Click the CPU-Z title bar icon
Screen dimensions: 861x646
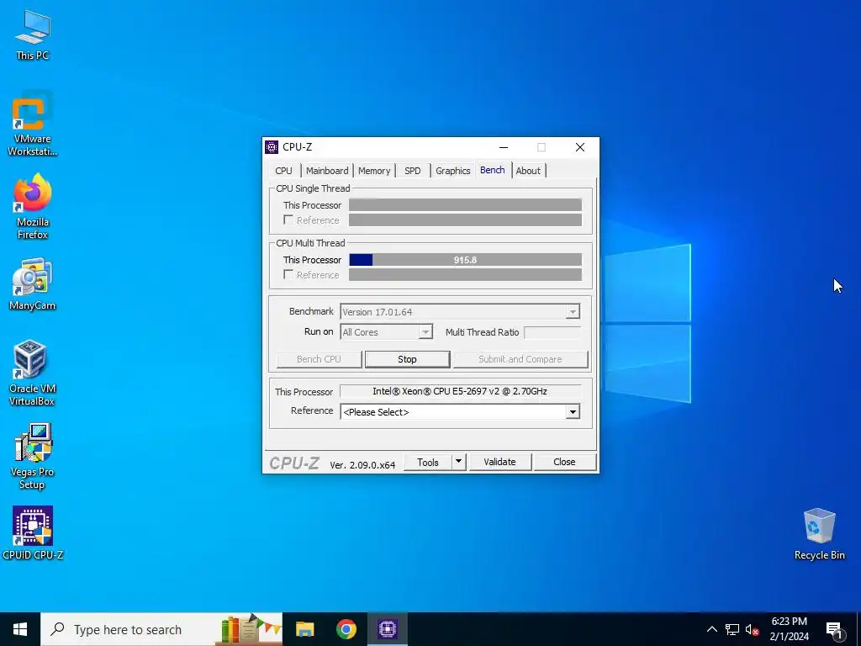point(272,147)
